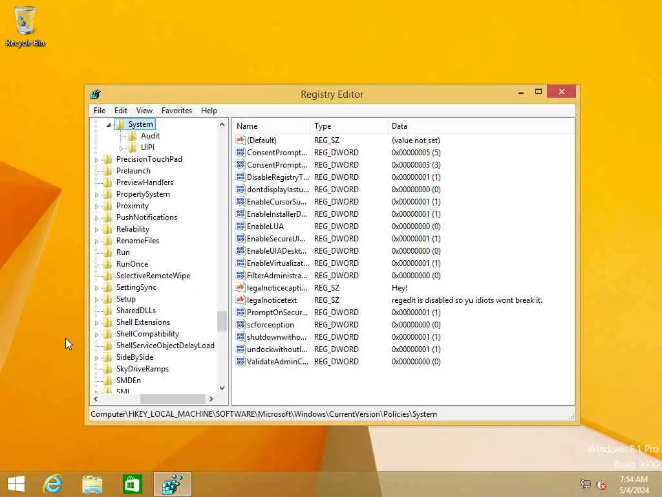Click the tree scroll up arrow
This screenshot has height=497, width=662.
222,124
